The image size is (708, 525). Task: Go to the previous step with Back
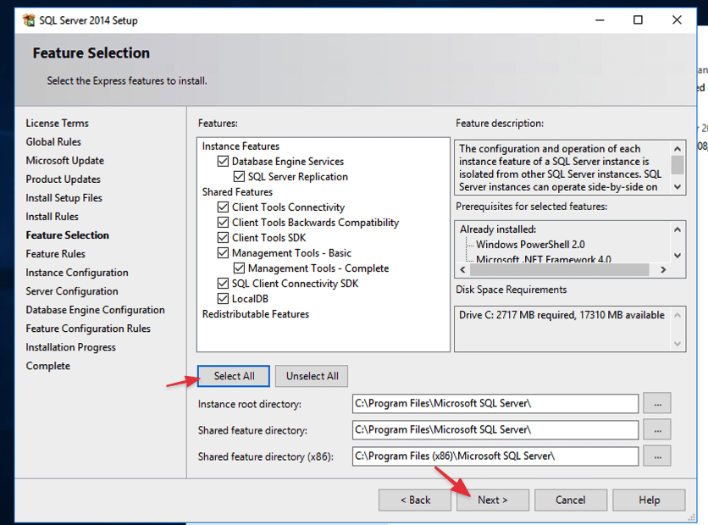(x=414, y=500)
